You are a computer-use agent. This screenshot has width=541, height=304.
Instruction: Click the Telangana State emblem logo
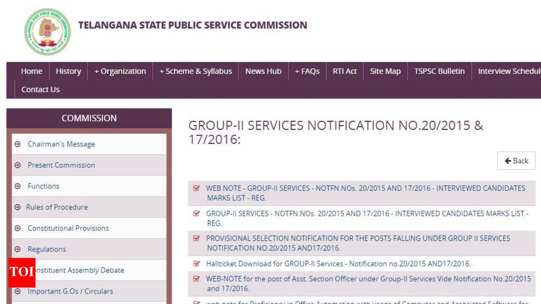(x=47, y=32)
